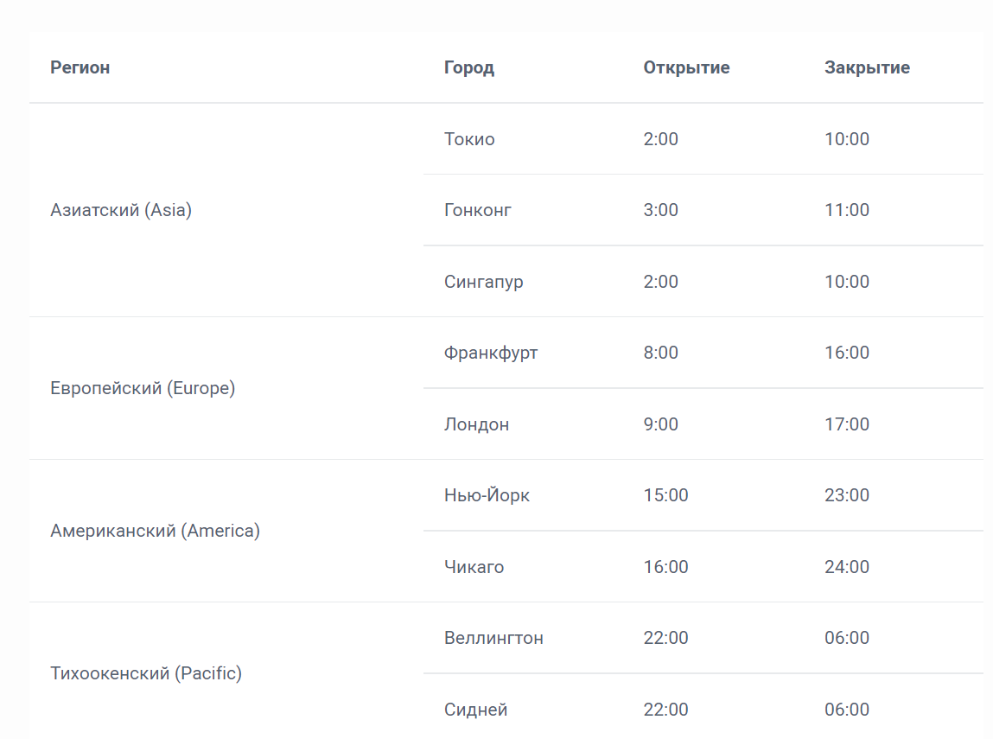
Task: Select the Европейский (Europe) region cell
Action: point(143,388)
